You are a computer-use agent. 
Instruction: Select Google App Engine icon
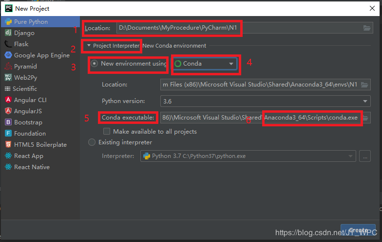click(8, 55)
